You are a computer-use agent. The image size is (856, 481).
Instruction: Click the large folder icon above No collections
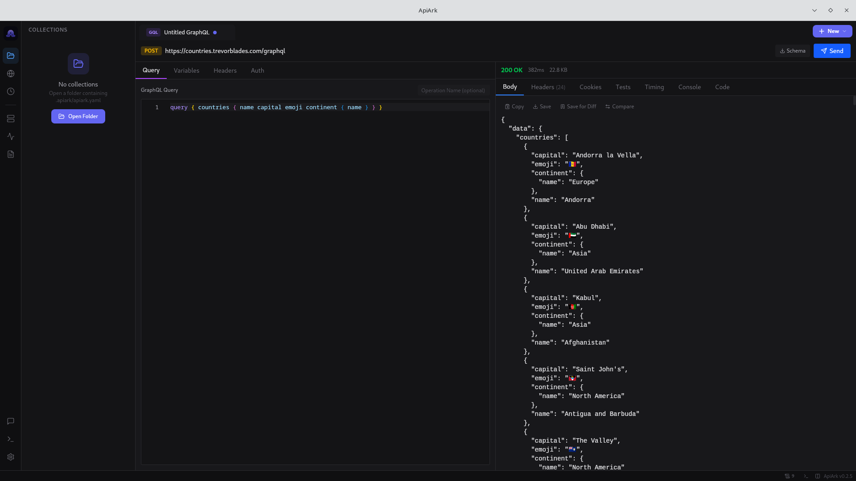coord(78,64)
